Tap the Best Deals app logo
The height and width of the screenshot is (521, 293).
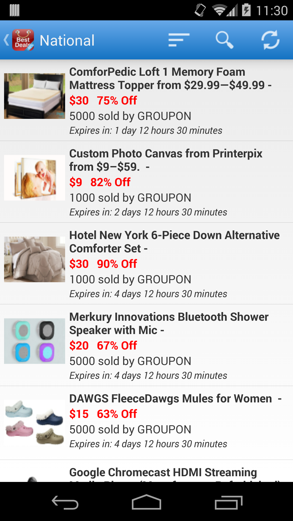[23, 40]
